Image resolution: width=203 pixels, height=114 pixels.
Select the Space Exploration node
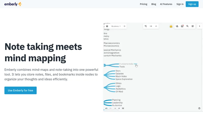pos(124,79)
